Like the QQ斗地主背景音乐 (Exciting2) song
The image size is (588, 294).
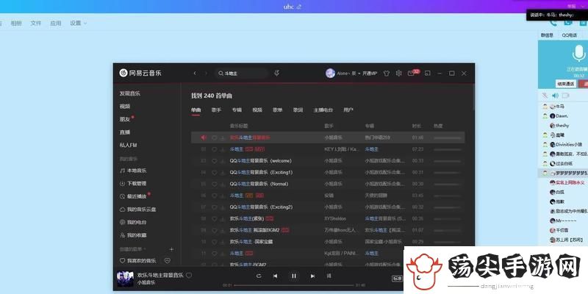214,207
